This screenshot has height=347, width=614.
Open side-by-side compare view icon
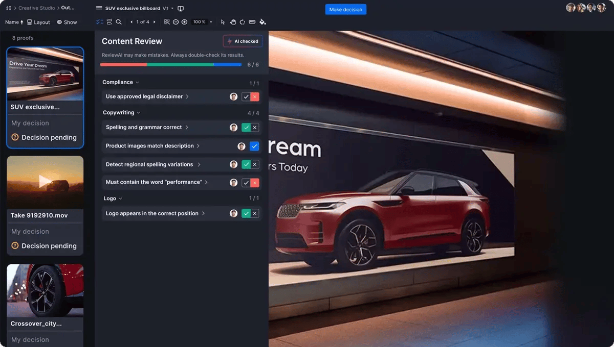point(109,22)
